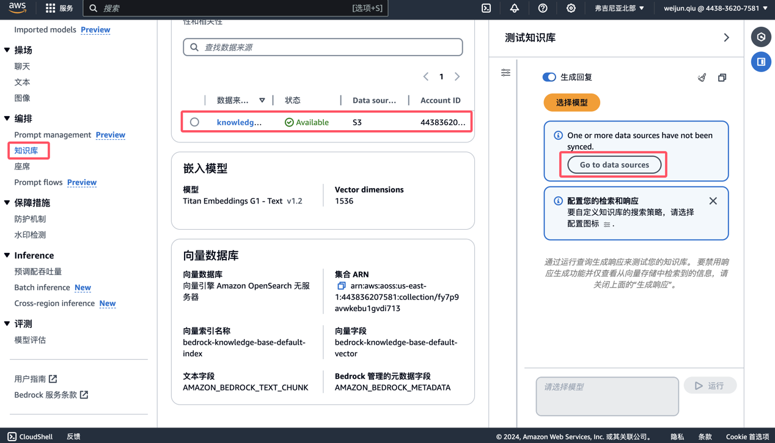This screenshot has height=443, width=775.
Task: Open the CloudShell terminal icon in the top bar
Action: [x=487, y=8]
